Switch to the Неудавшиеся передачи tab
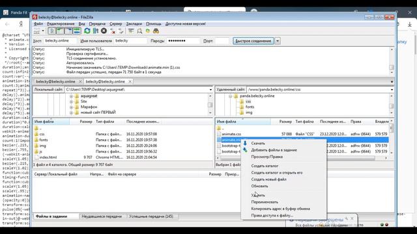 click(x=102, y=216)
